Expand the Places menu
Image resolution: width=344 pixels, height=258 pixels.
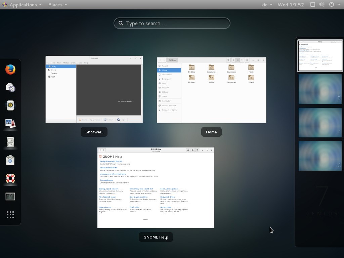tap(58, 5)
